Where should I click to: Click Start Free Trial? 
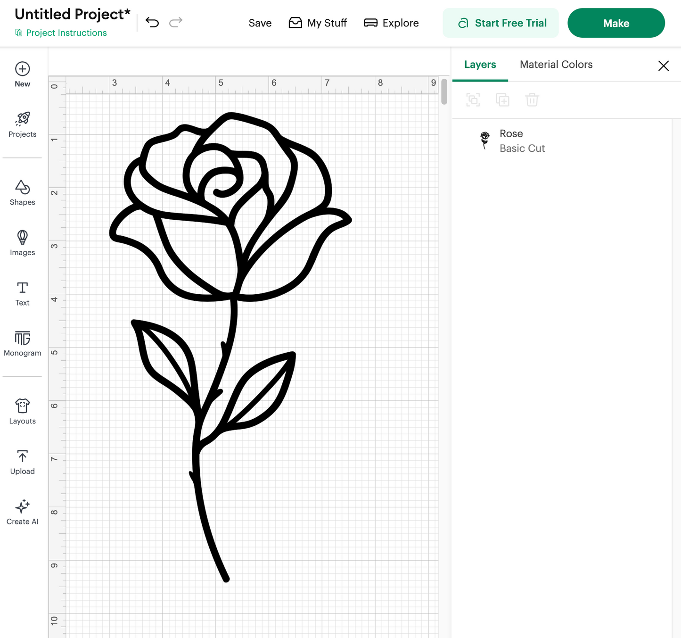coord(500,23)
